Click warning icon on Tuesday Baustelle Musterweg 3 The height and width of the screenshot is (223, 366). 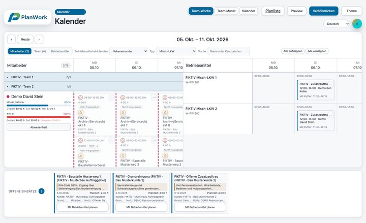[123, 155]
